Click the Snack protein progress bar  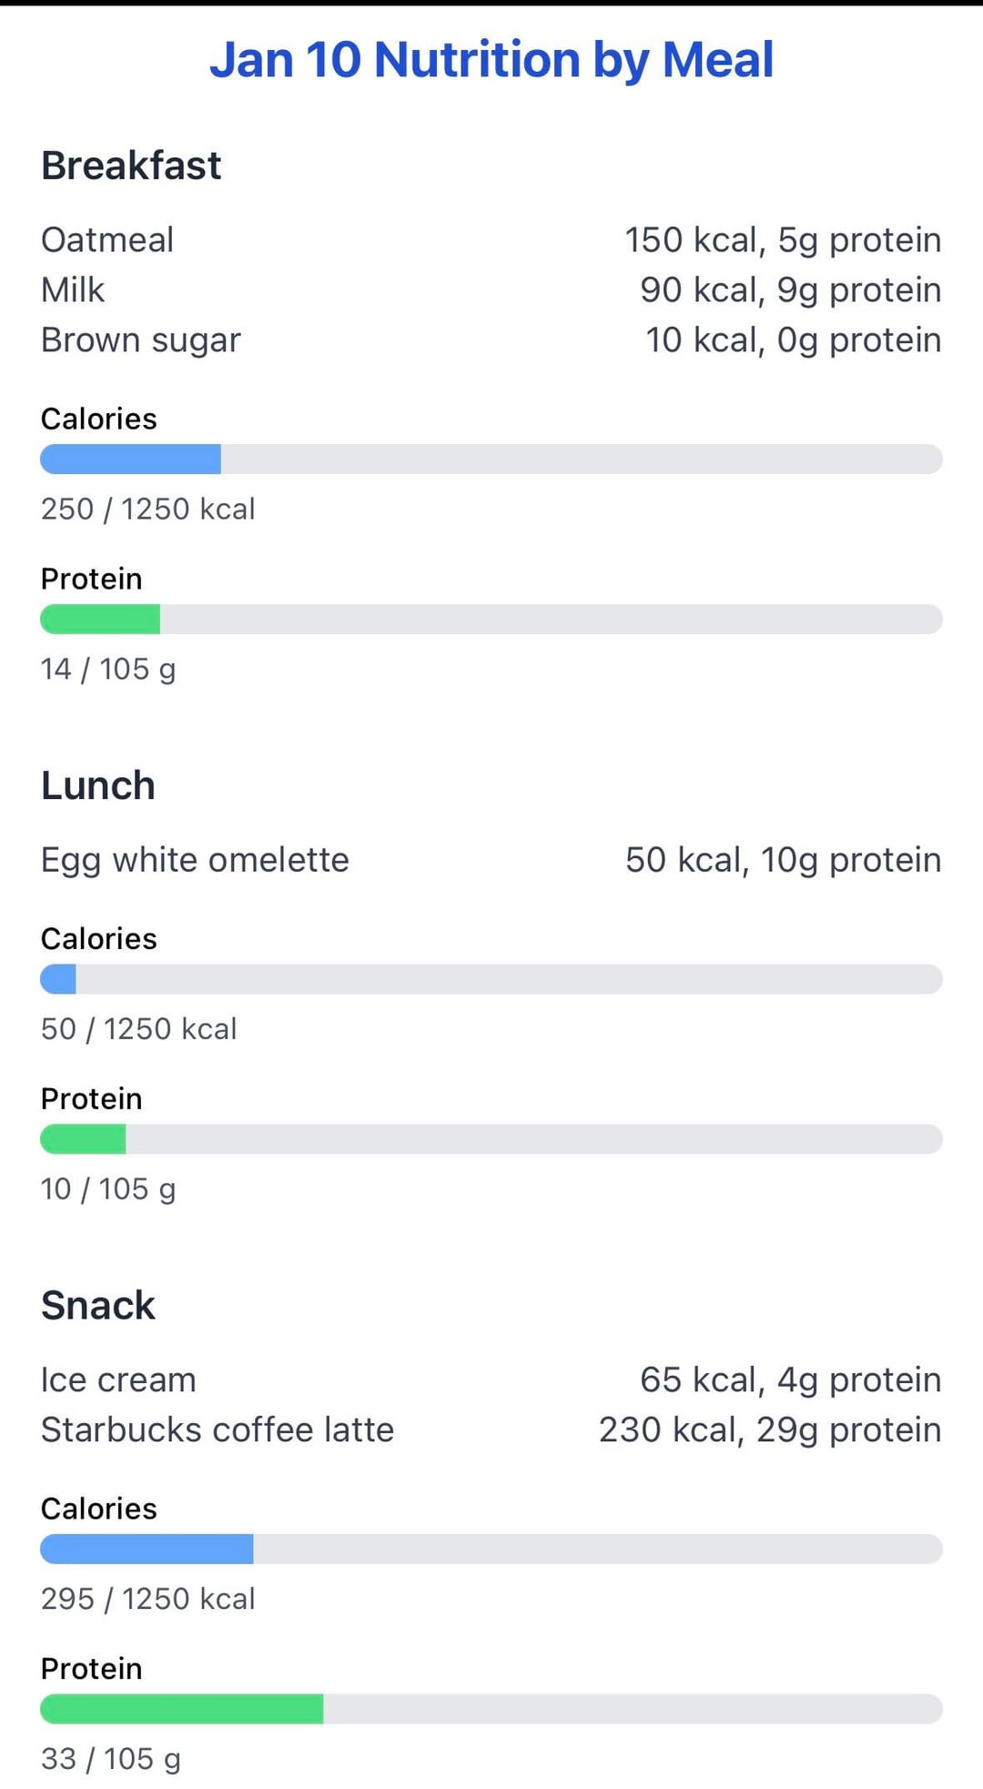(491, 1710)
